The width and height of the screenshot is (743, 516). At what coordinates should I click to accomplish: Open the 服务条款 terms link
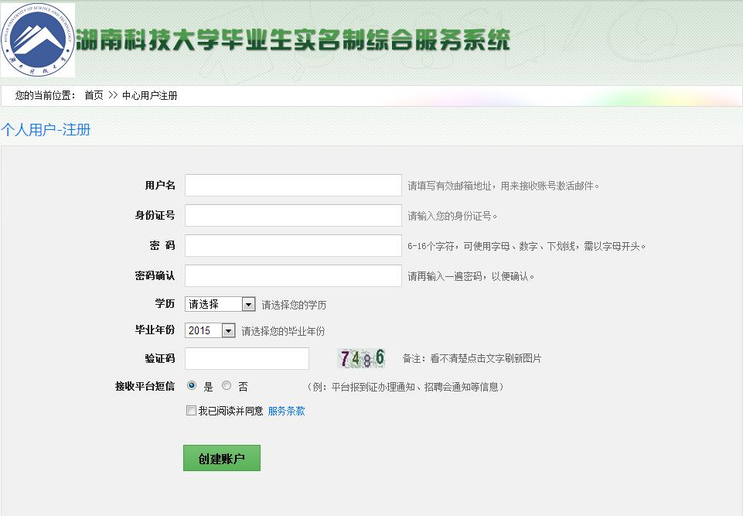tap(286, 410)
